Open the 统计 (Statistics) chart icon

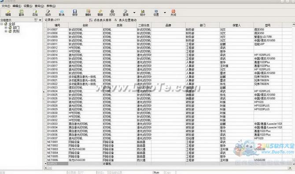point(143,13)
